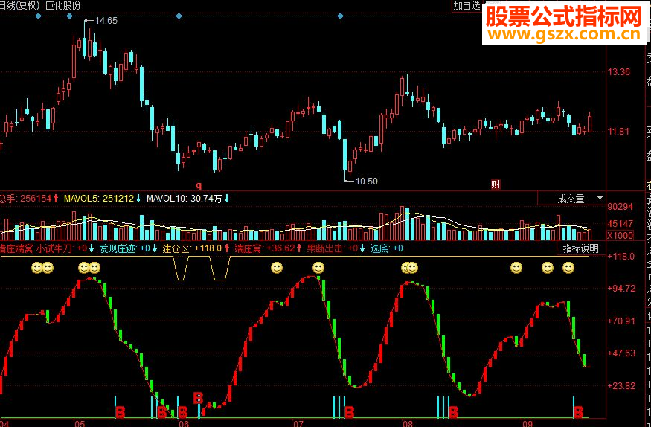Click the +70.91 indicator axis value
Screen dimensions: 651x427
click(621, 321)
